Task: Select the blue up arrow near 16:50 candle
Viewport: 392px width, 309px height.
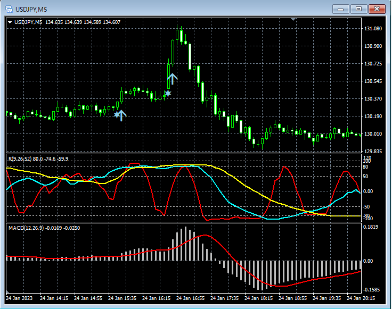Action: 172,79
